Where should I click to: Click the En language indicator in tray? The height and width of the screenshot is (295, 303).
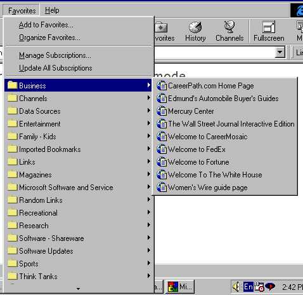coord(248,287)
